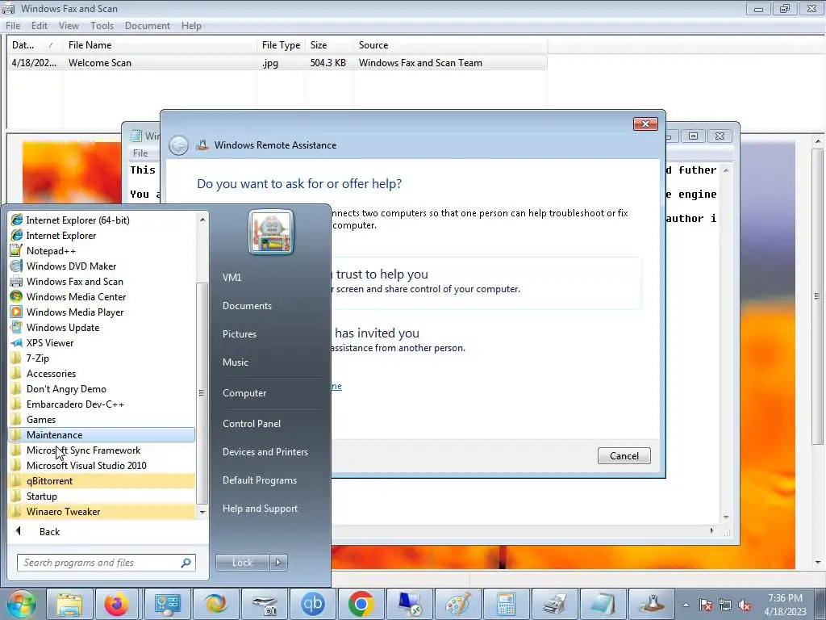Open Pictures from Start menu
The width and height of the screenshot is (826, 620).
point(240,334)
